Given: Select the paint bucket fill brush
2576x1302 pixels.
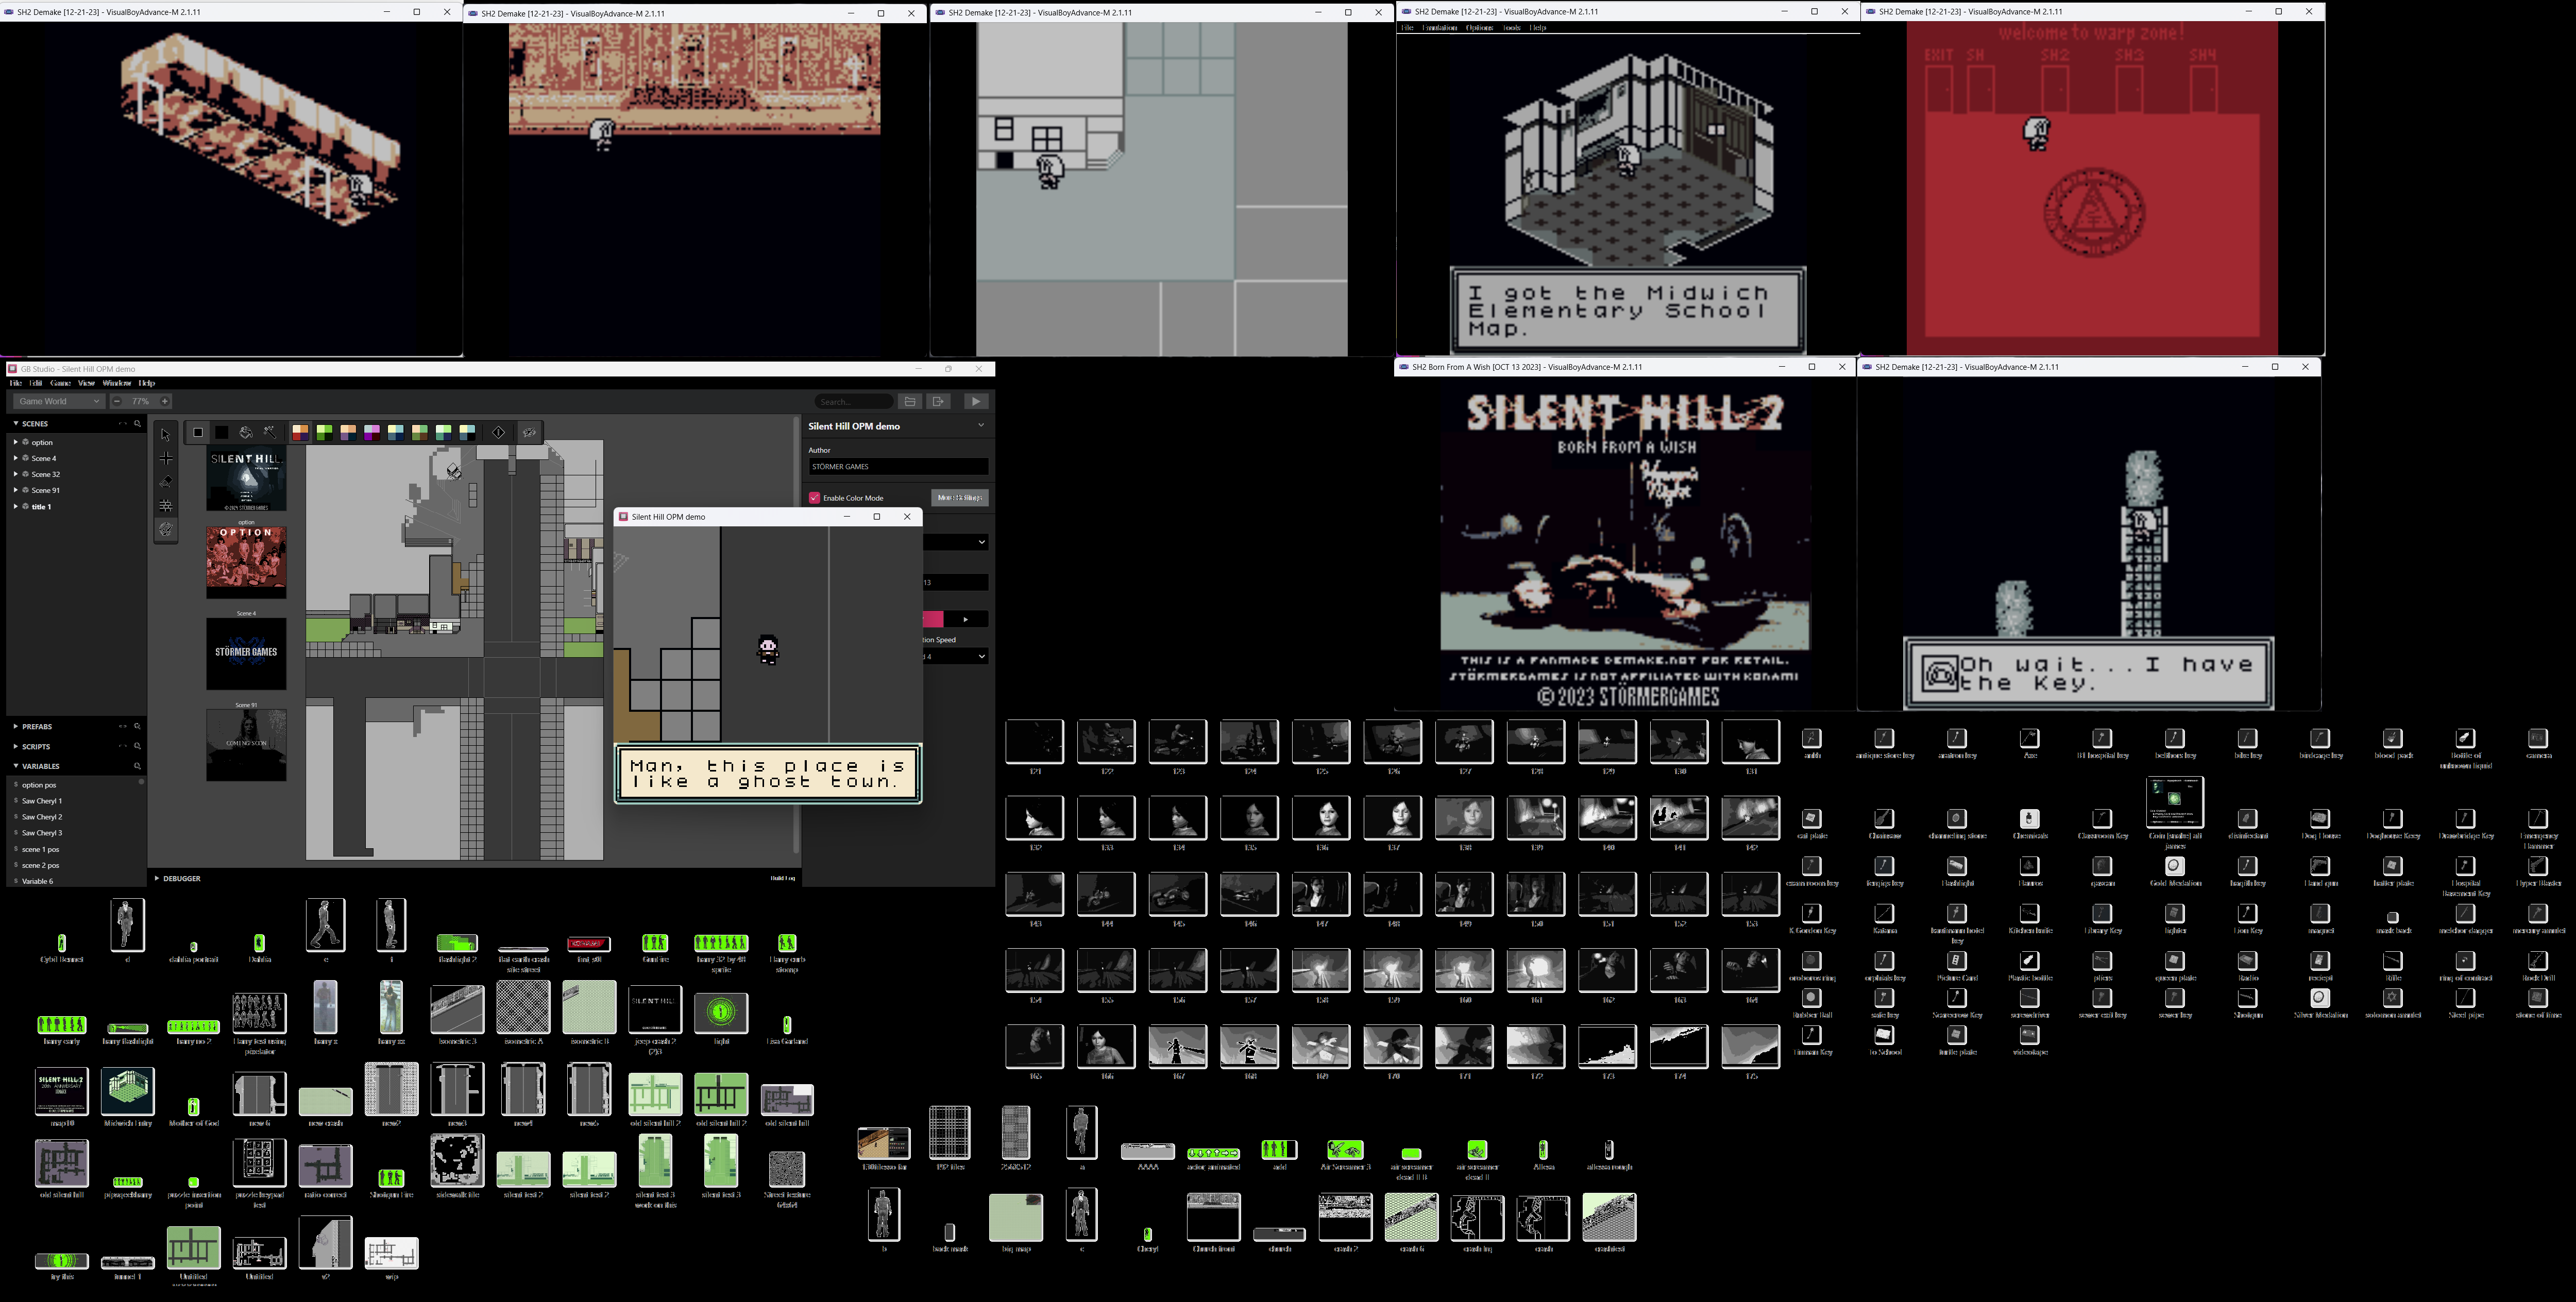Looking at the screenshot, I should (x=246, y=432).
